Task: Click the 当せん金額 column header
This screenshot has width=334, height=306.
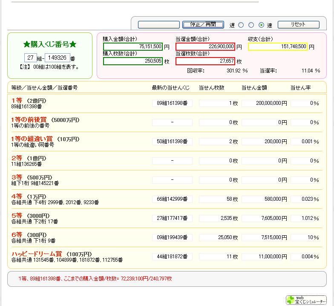Action: 254,88
